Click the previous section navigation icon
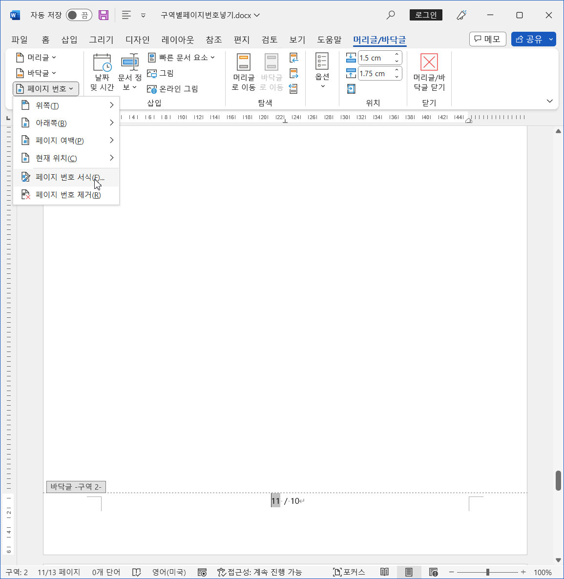 [293, 58]
